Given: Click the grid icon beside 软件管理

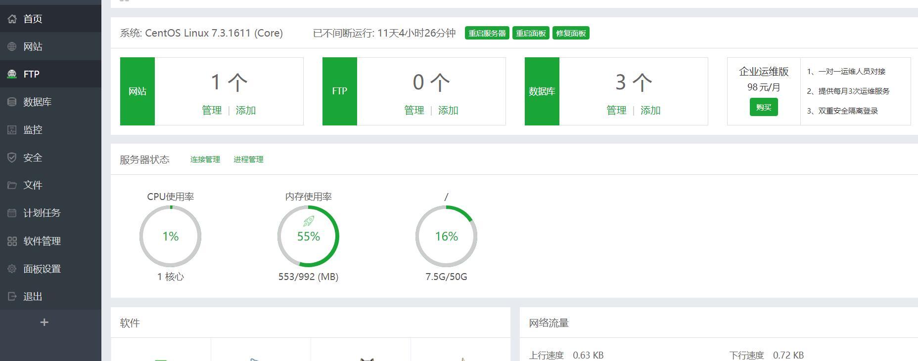Looking at the screenshot, I should [12, 241].
